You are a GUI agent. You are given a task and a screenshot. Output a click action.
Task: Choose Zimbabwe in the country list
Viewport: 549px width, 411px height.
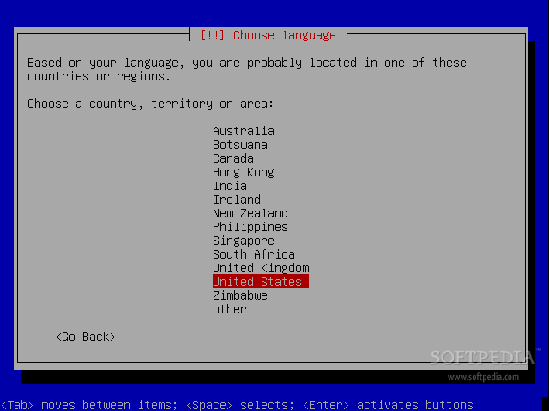click(x=240, y=295)
